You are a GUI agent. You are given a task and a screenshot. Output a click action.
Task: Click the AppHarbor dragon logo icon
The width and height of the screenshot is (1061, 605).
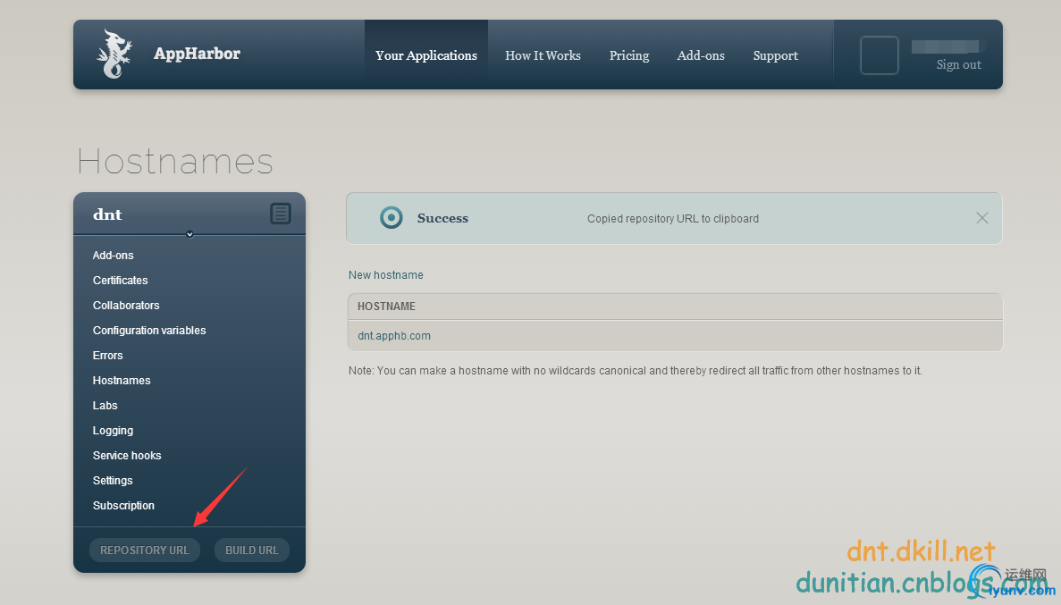click(x=114, y=55)
